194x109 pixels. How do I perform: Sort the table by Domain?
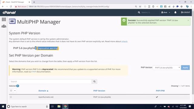click(43, 91)
